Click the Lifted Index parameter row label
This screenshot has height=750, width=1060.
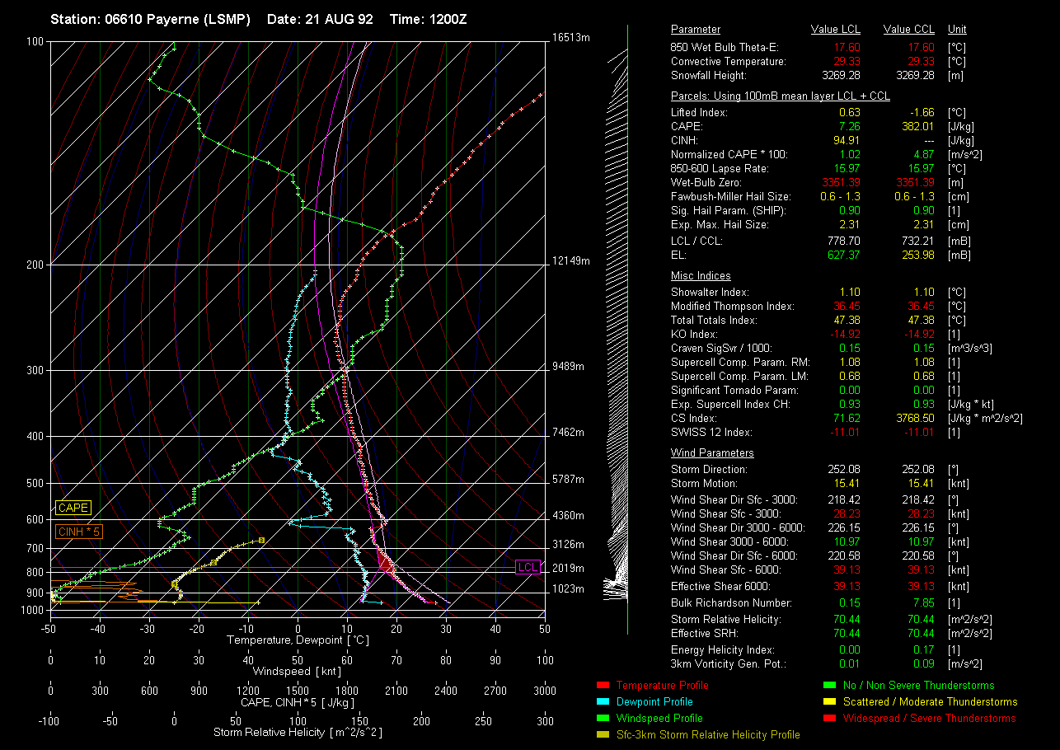click(x=699, y=112)
